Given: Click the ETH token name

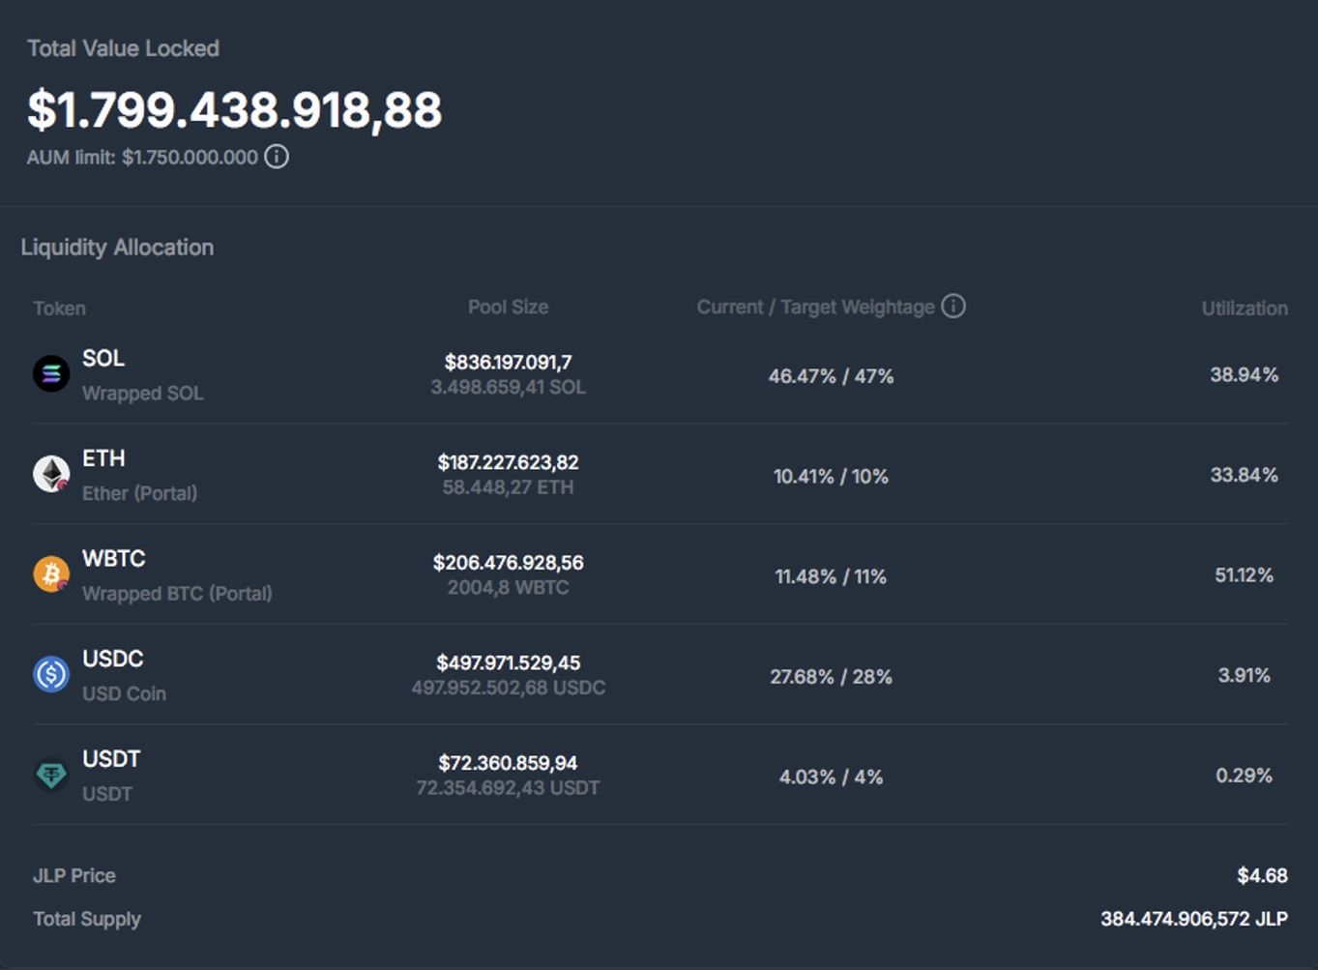Looking at the screenshot, I should click(x=103, y=458).
